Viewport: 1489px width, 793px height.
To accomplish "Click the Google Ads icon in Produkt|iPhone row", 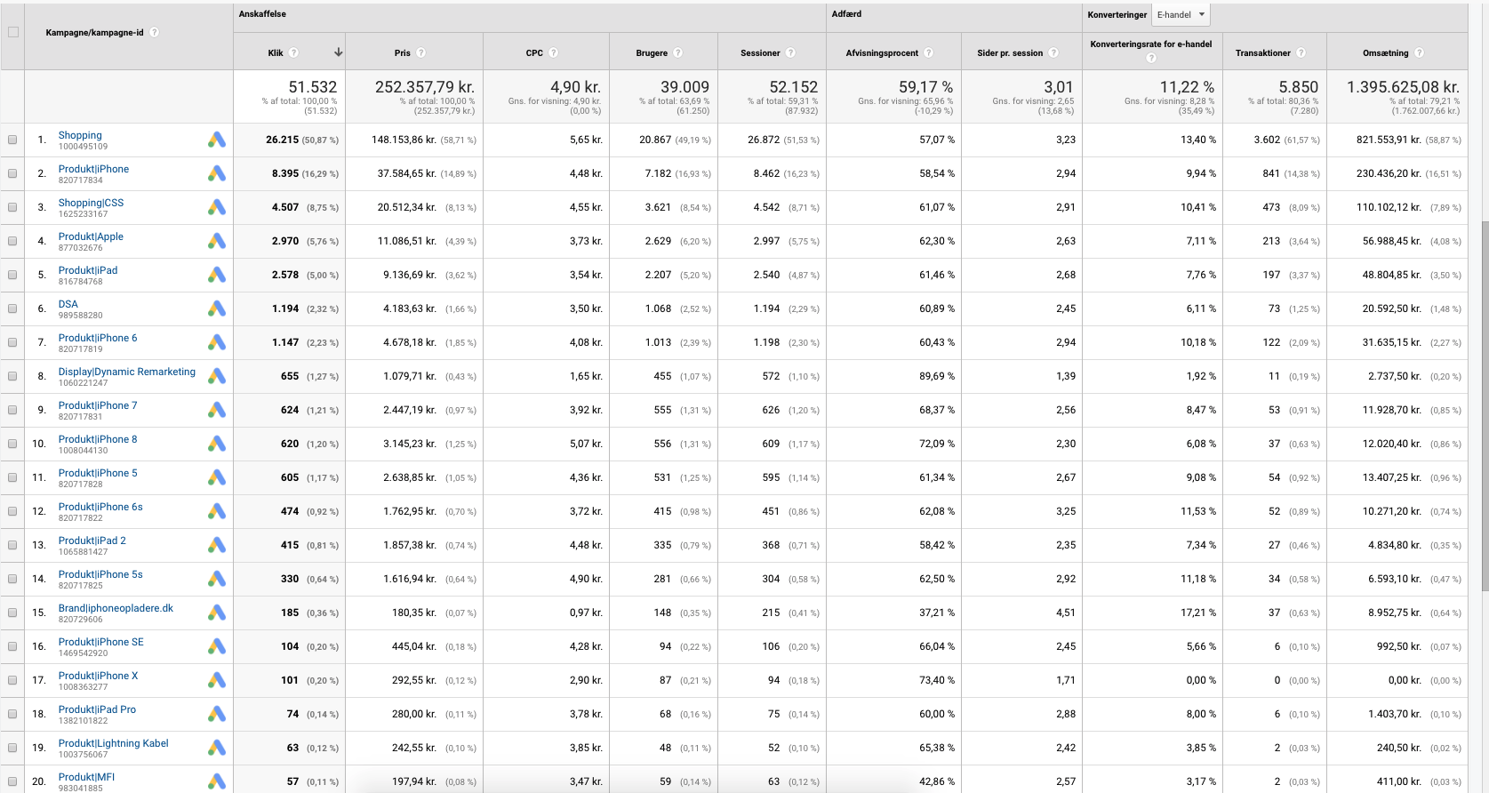I will coord(217,174).
